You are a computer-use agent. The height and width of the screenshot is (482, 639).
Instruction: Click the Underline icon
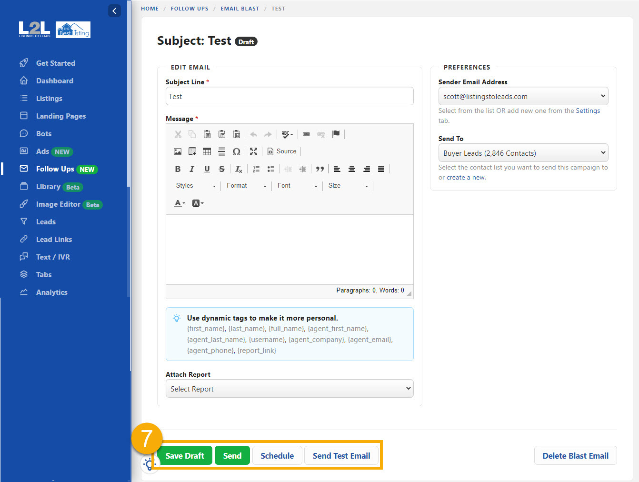pos(207,169)
